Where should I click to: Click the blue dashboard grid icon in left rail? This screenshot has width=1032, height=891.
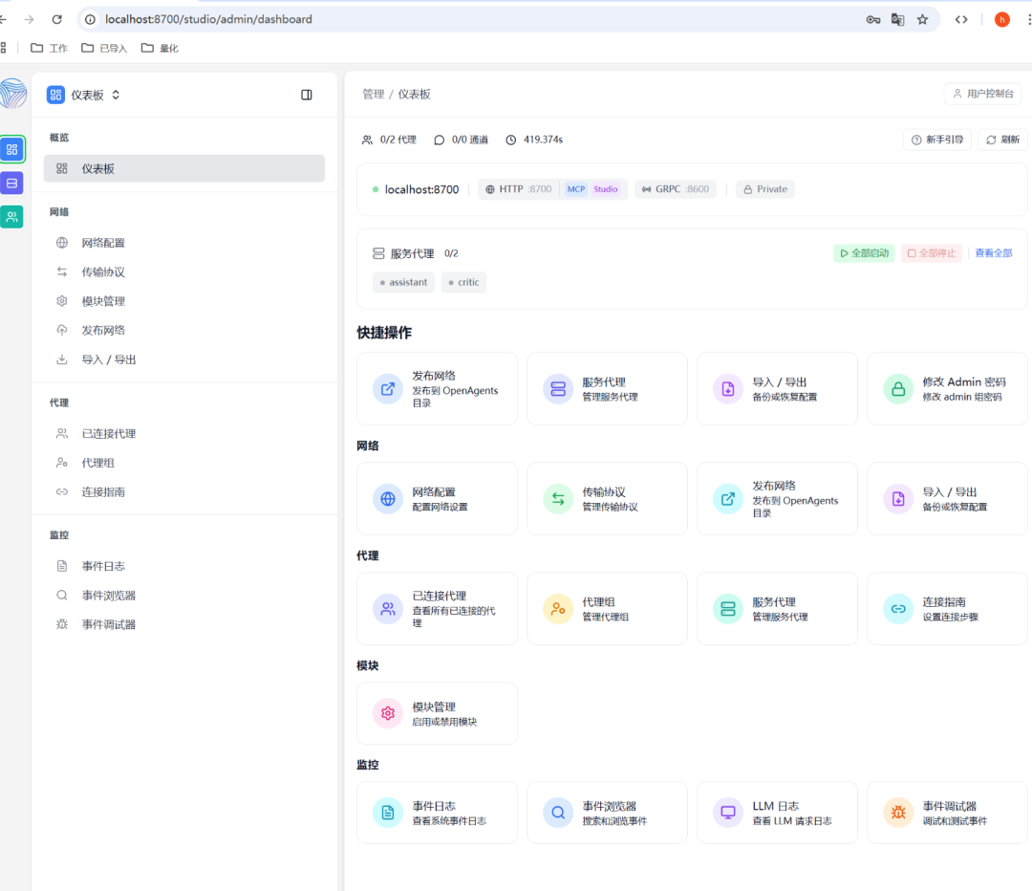click(11, 149)
